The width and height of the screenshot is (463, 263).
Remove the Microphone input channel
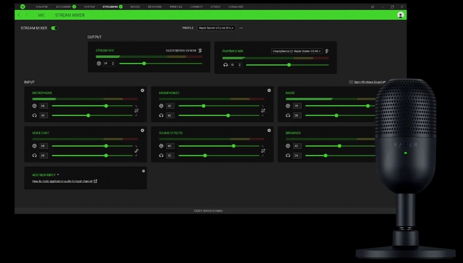click(142, 90)
